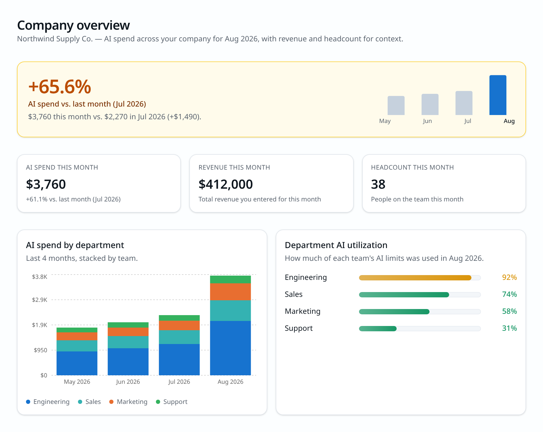Open the Headcount This Month card

point(444,183)
